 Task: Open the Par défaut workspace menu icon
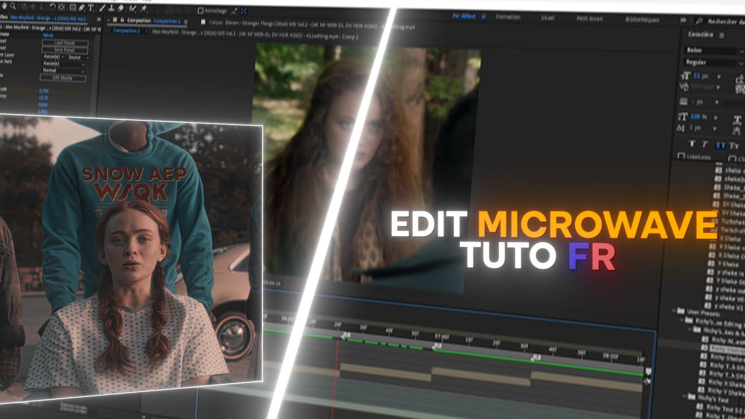pos(484,16)
